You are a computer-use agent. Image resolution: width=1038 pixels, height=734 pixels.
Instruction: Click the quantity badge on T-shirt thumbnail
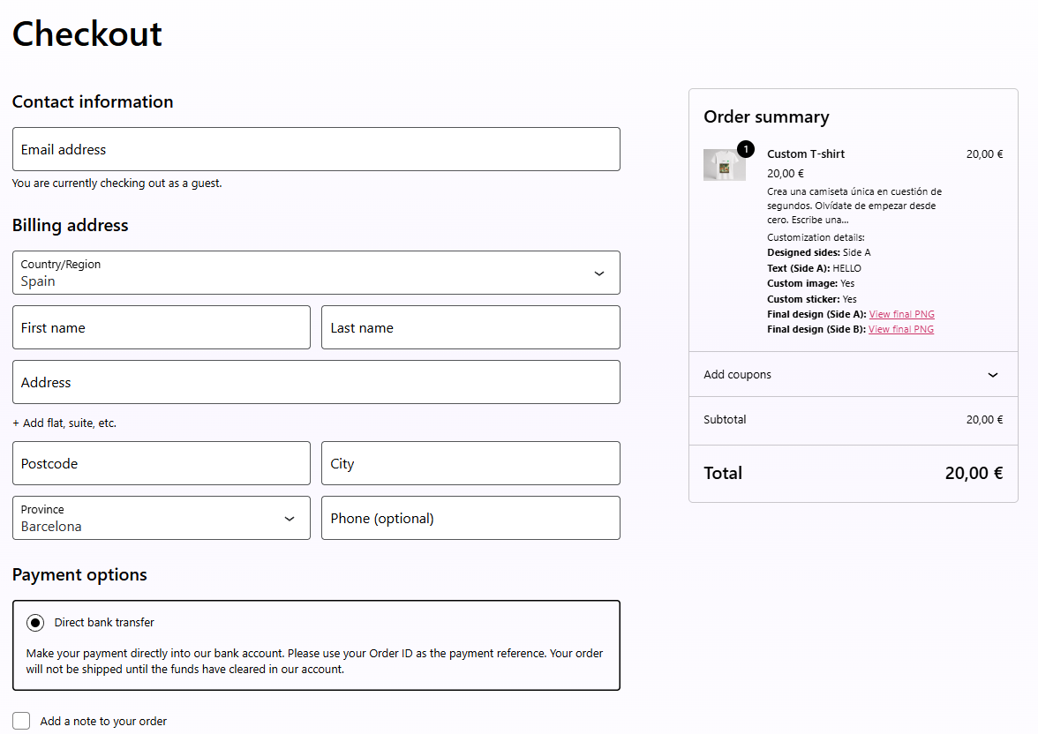(x=745, y=149)
